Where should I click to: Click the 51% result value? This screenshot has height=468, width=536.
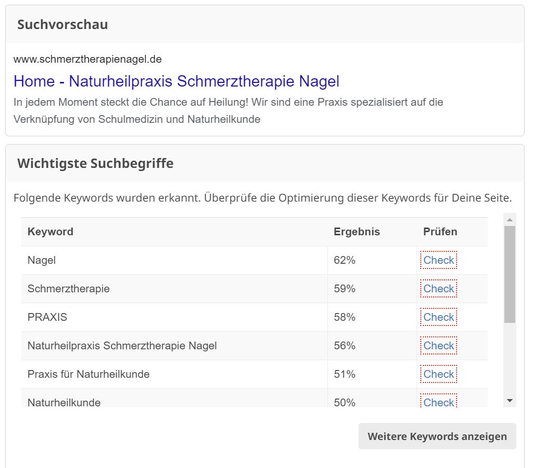point(345,374)
